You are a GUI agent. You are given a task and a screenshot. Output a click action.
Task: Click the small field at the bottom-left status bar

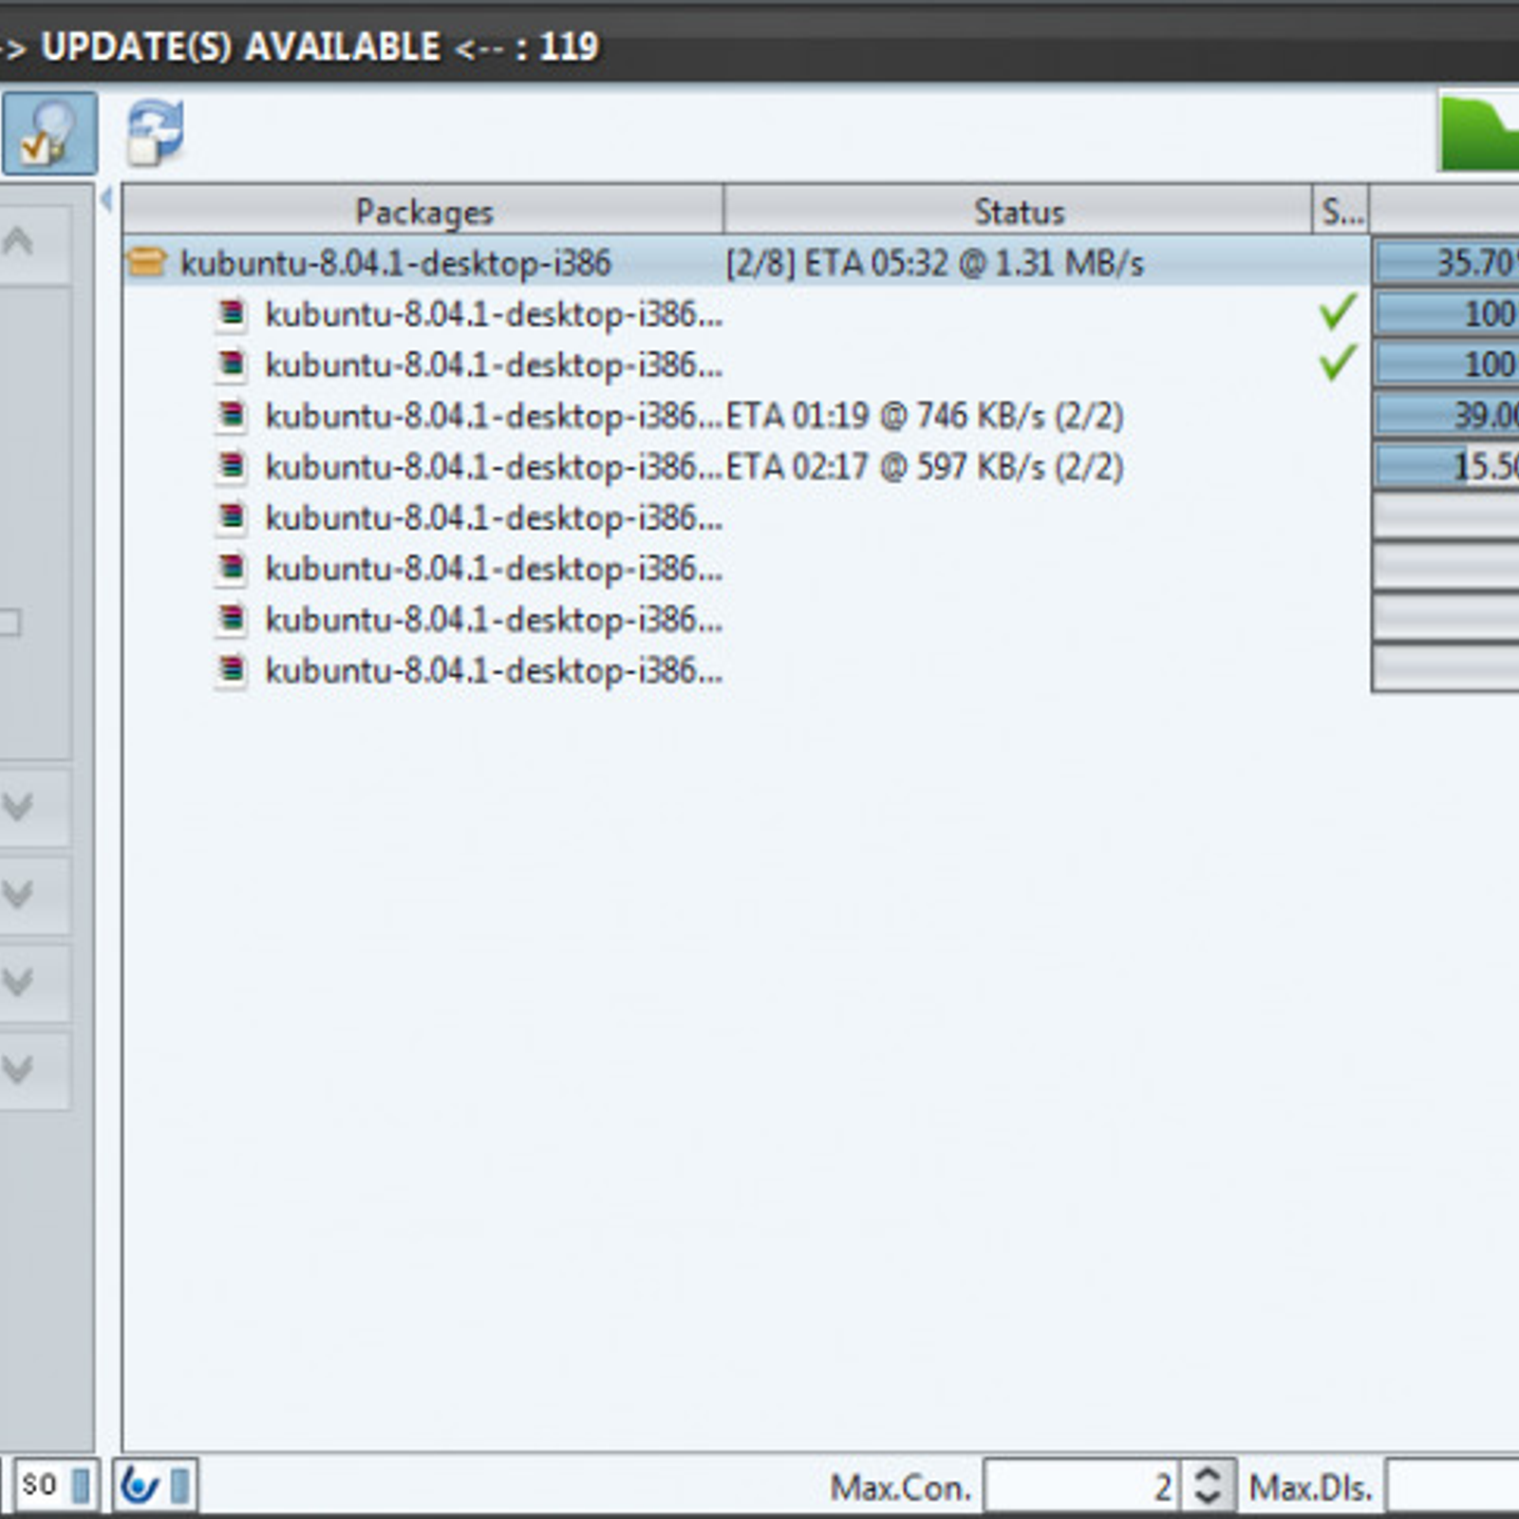[x=55, y=1485]
